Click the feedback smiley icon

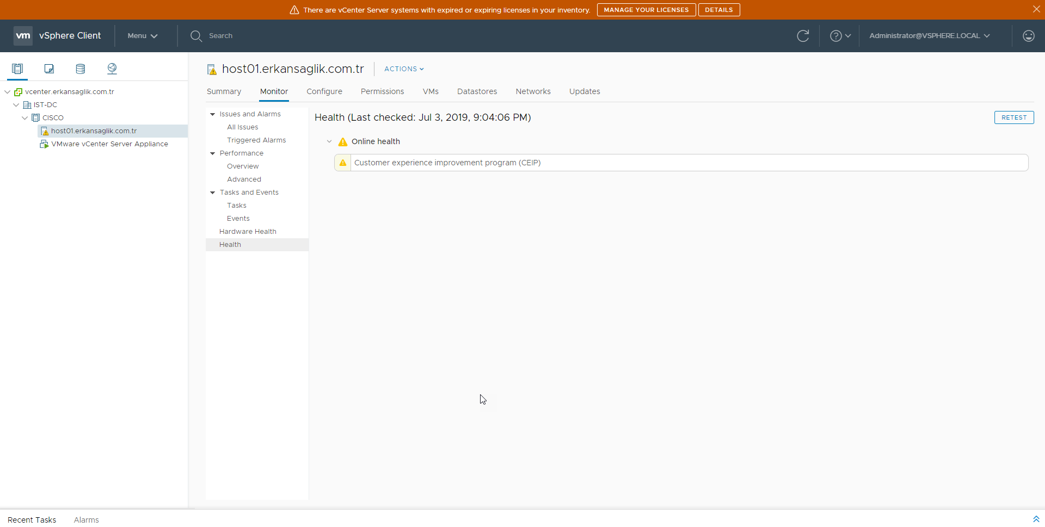click(1028, 36)
